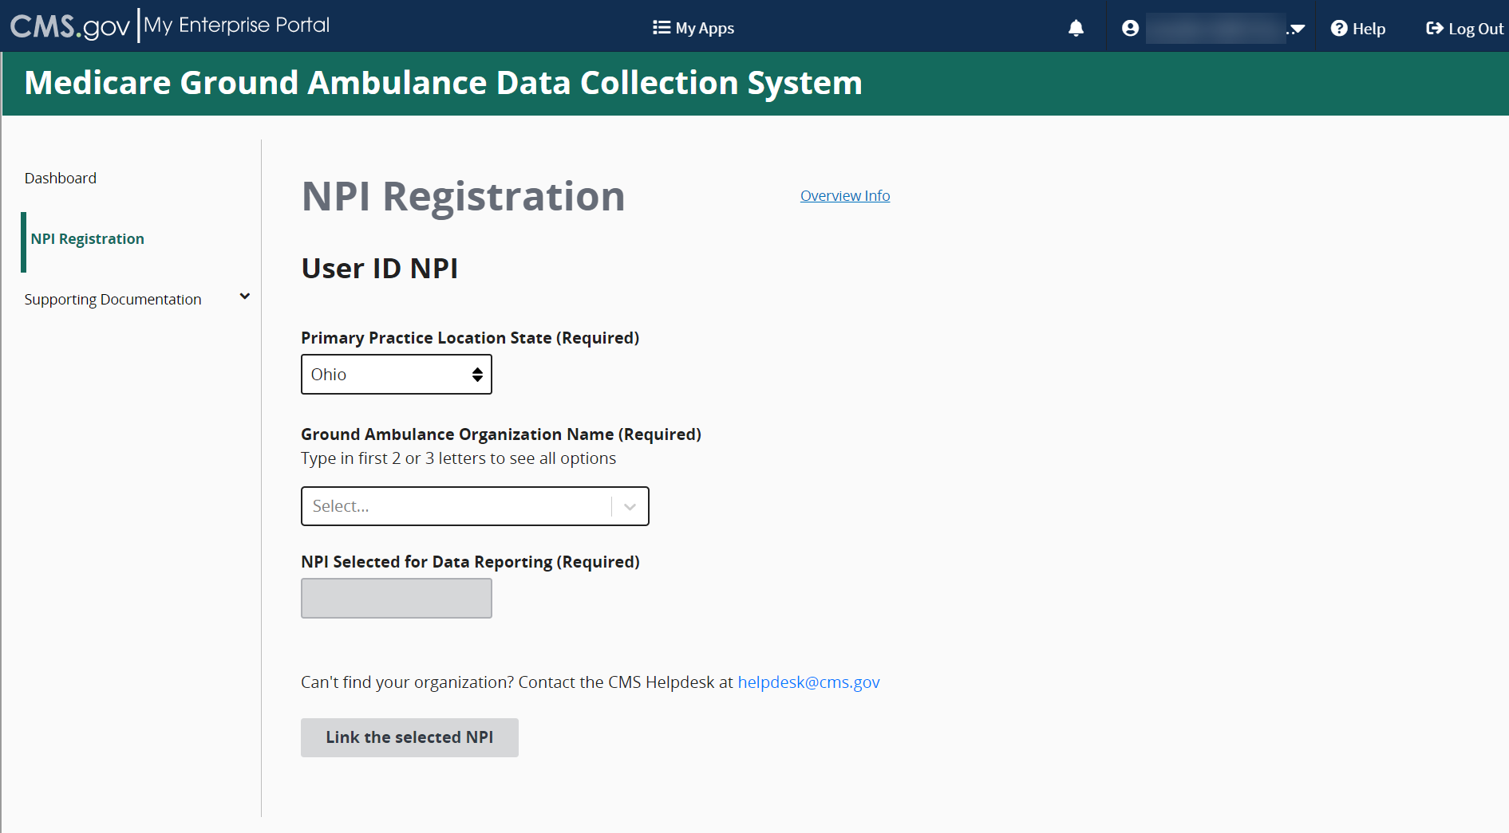Click the Help question mark icon

point(1339,29)
